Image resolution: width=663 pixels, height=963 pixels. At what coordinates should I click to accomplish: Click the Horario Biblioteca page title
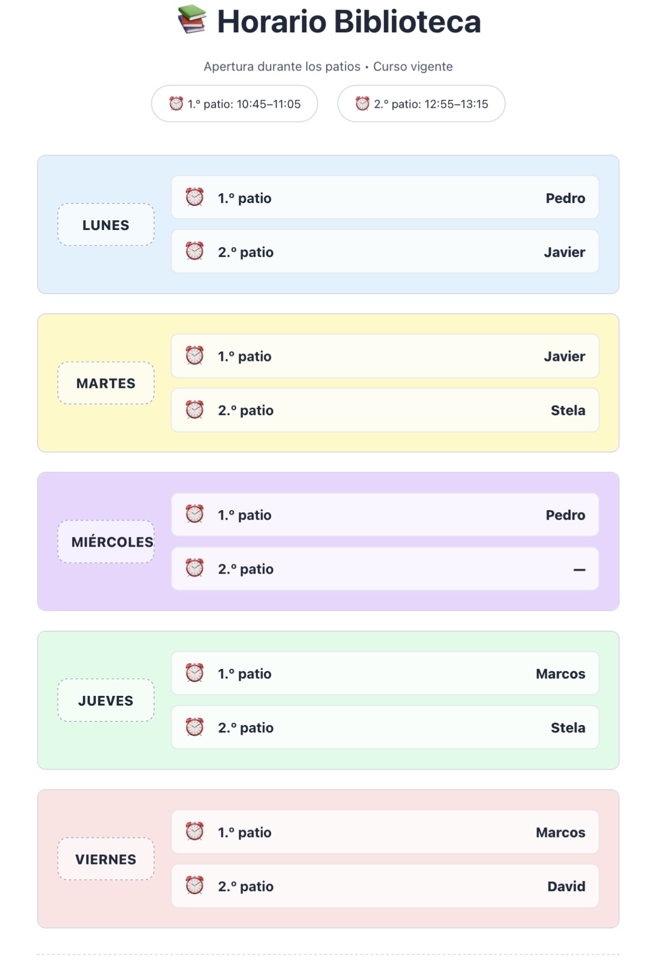click(349, 22)
